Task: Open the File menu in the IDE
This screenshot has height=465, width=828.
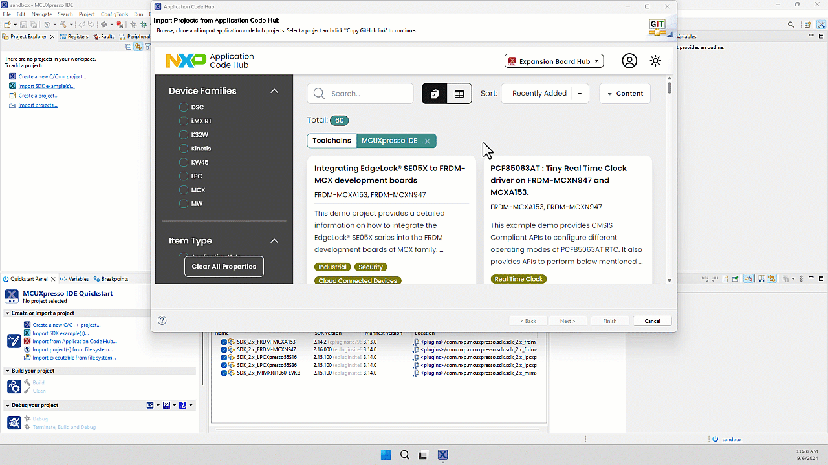Action: [x=7, y=14]
